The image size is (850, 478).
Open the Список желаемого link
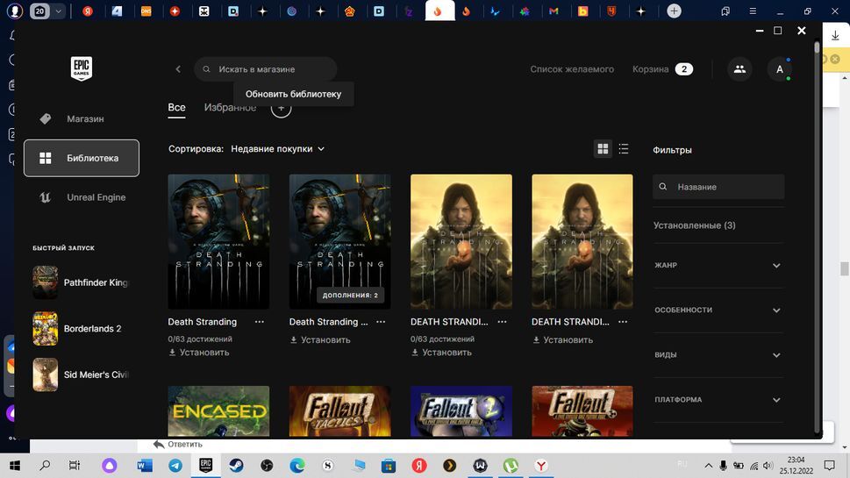pos(572,69)
